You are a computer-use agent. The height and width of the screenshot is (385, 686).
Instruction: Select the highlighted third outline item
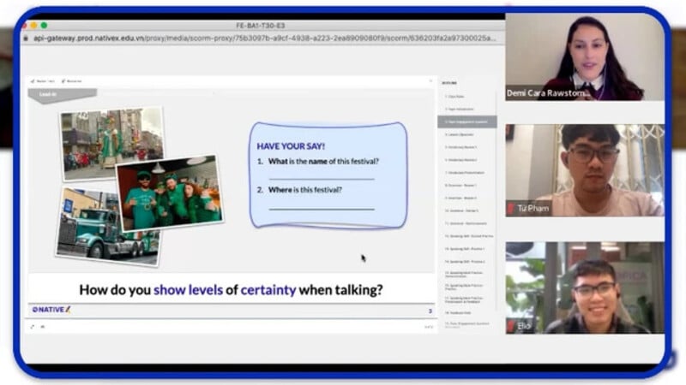pyautogui.click(x=467, y=122)
